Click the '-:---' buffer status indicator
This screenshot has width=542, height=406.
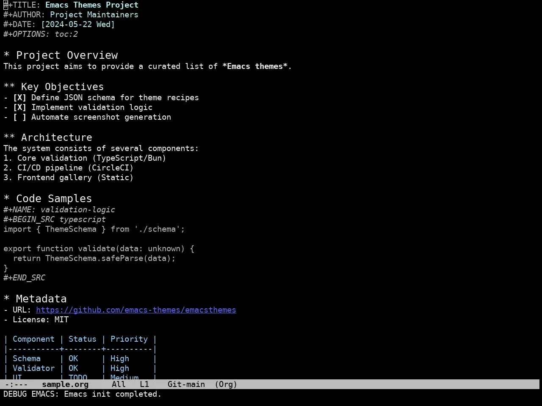click(x=16, y=384)
